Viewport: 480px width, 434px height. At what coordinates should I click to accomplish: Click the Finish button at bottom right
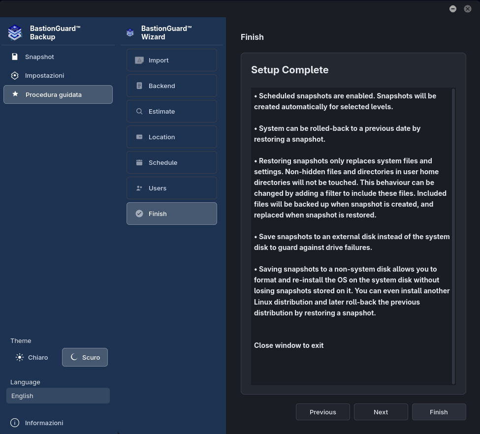439,412
